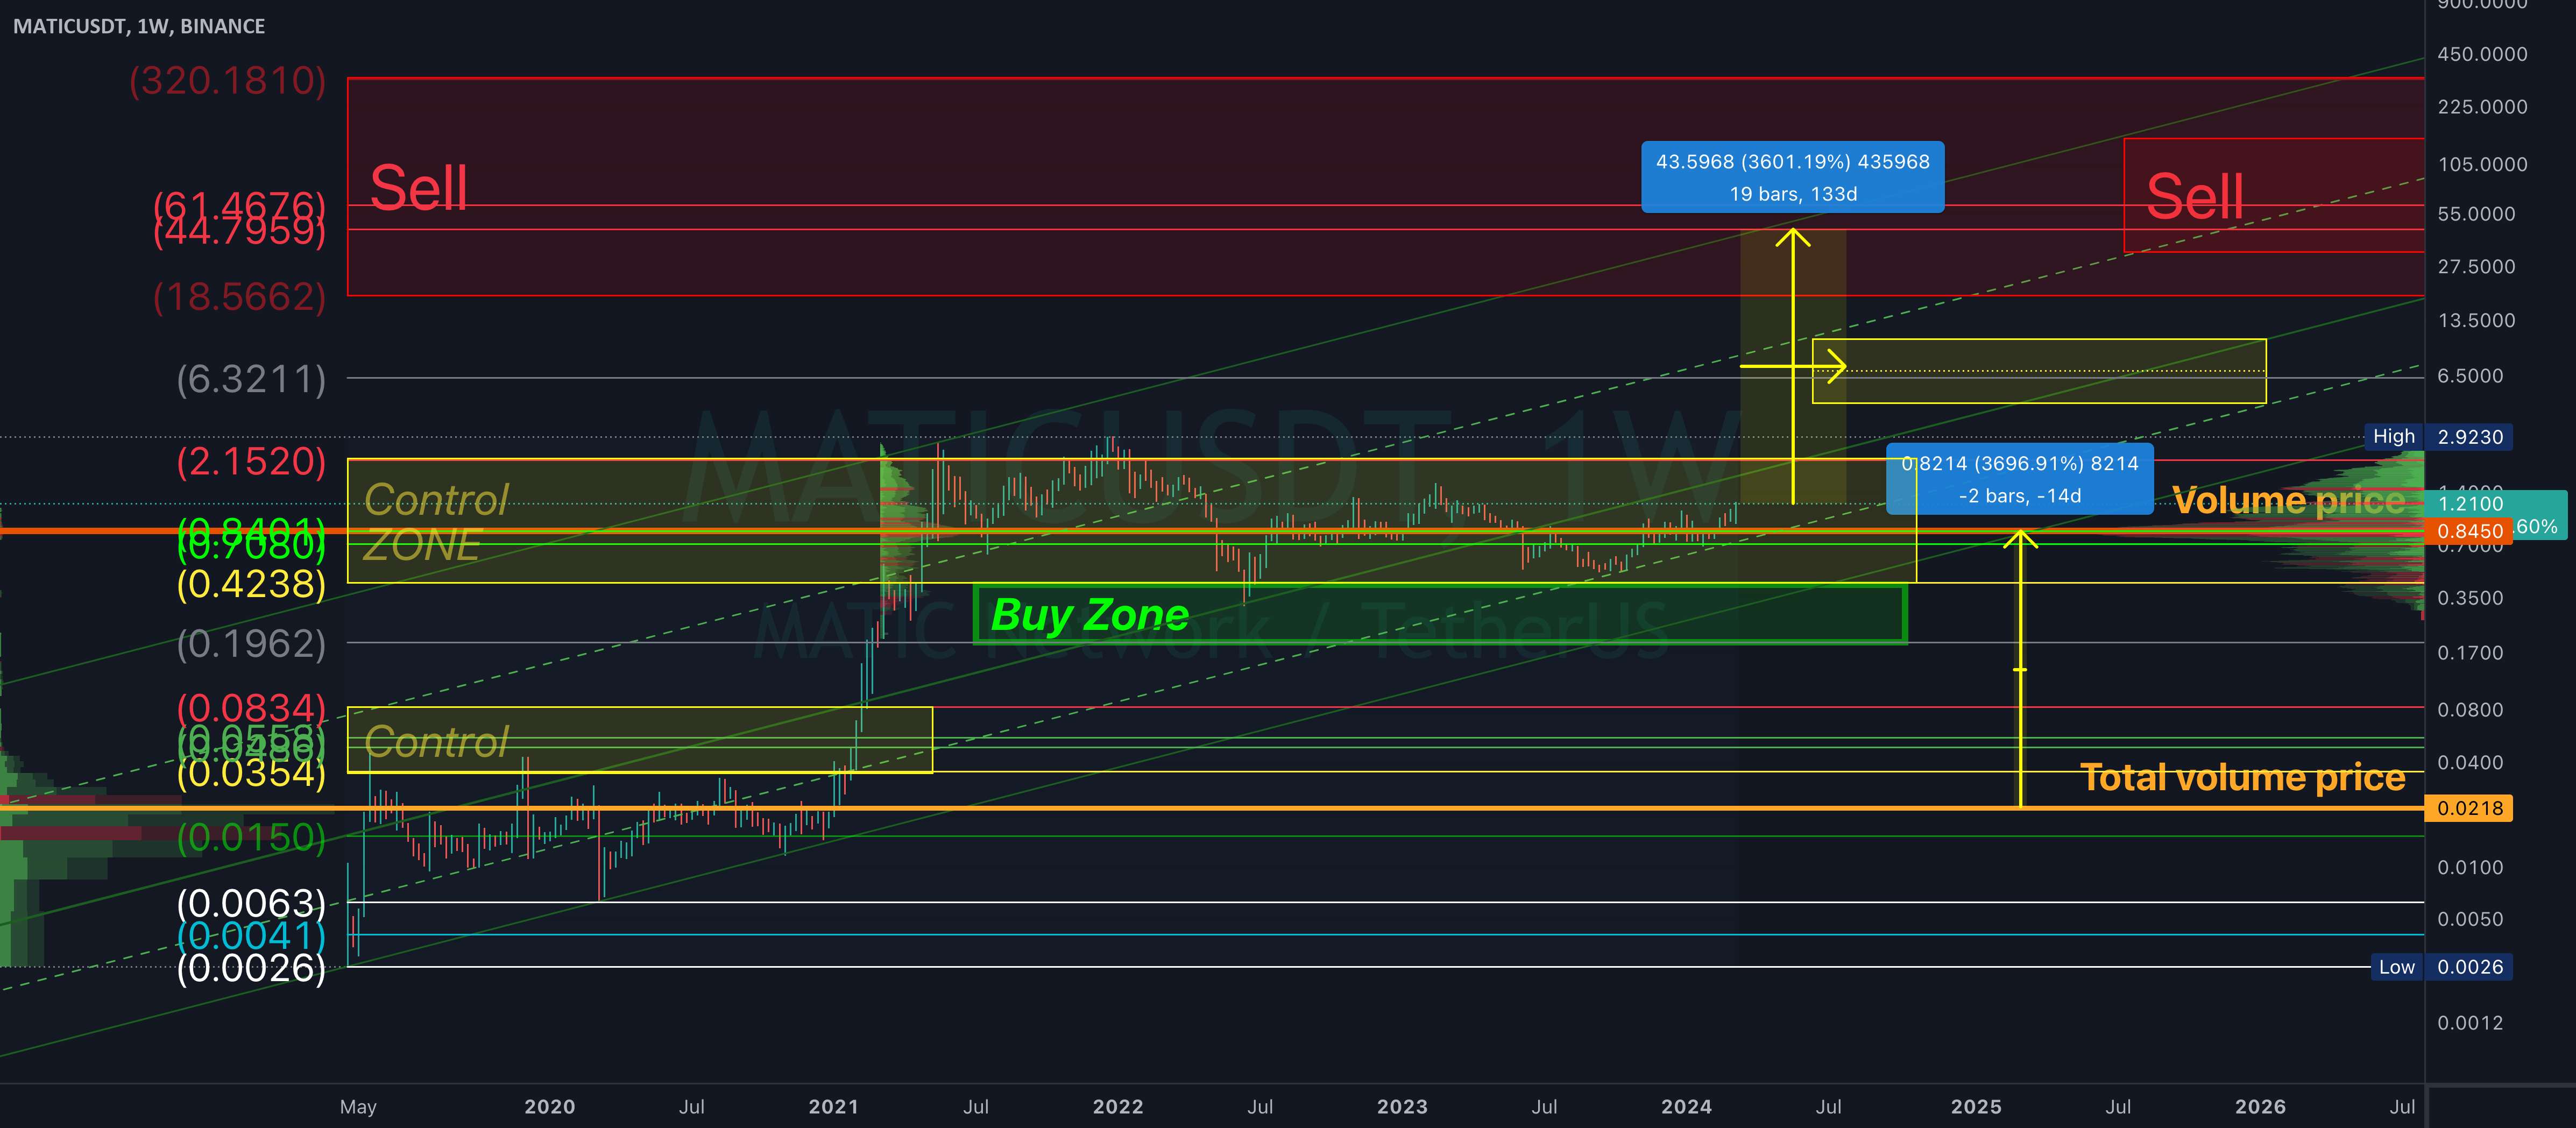
Task: Click the orange 0.0218 price tag
Action: coord(2470,808)
